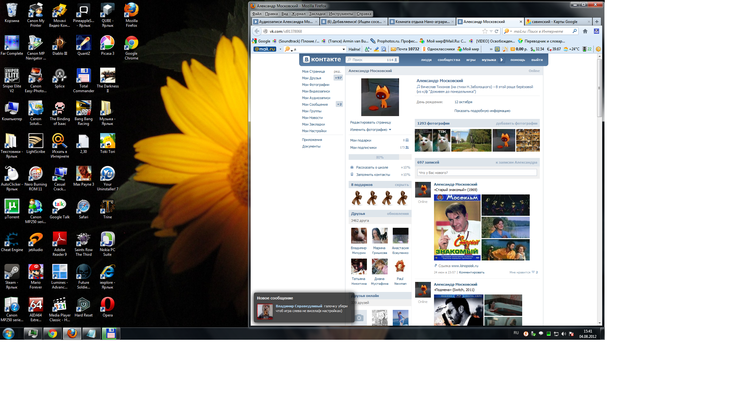Click the Firefox back arrow button

(x=257, y=31)
